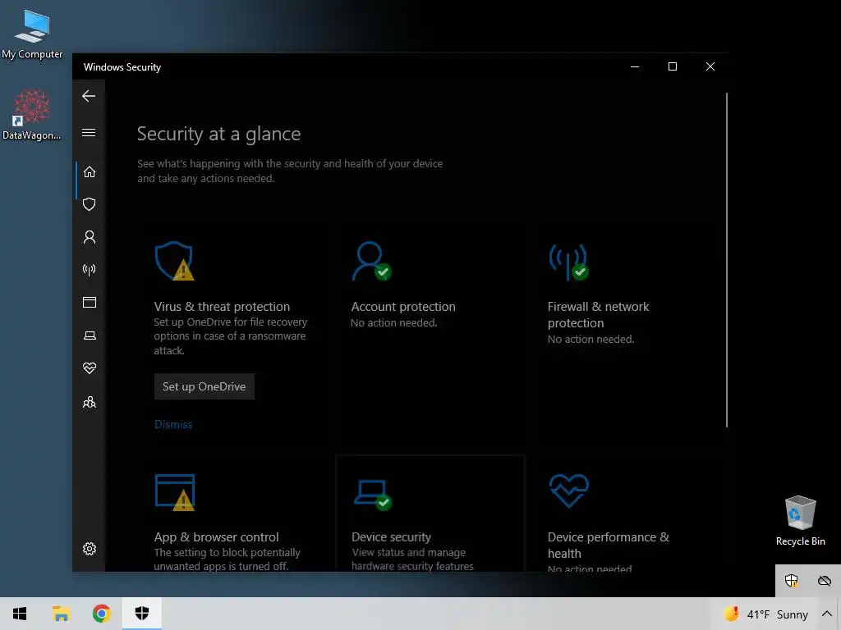Open the 41°F Sunny weather widget
Image resolution: width=841 pixels, height=630 pixels.
(x=765, y=614)
